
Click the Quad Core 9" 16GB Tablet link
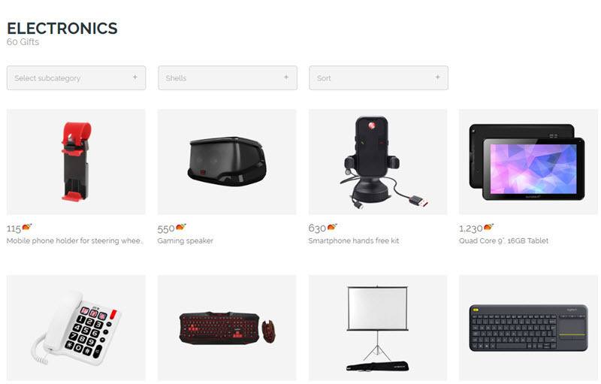click(x=503, y=240)
